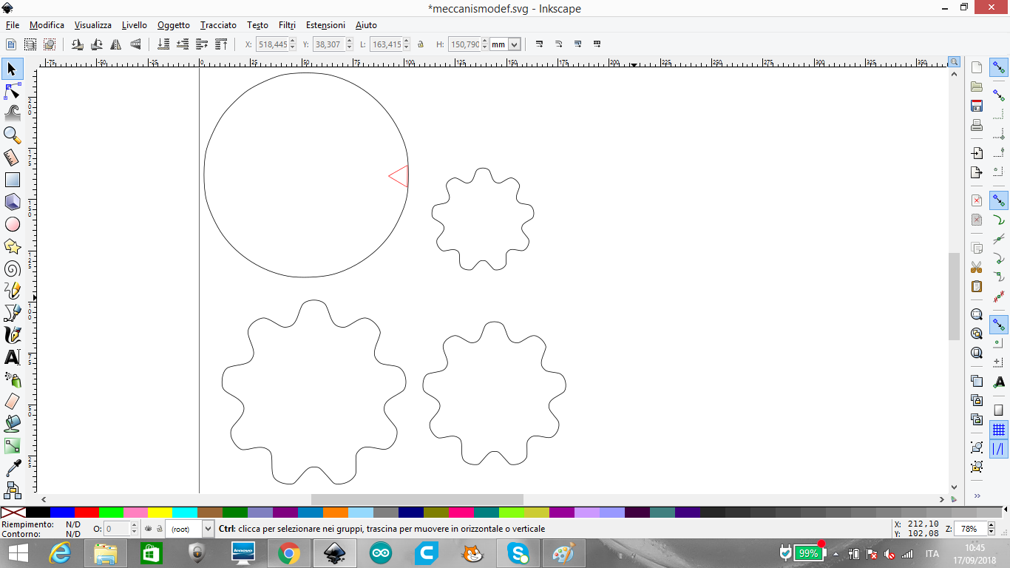Toggle snap text anchors and baselines
Viewport: 1010px width, 568px height.
coord(999,382)
